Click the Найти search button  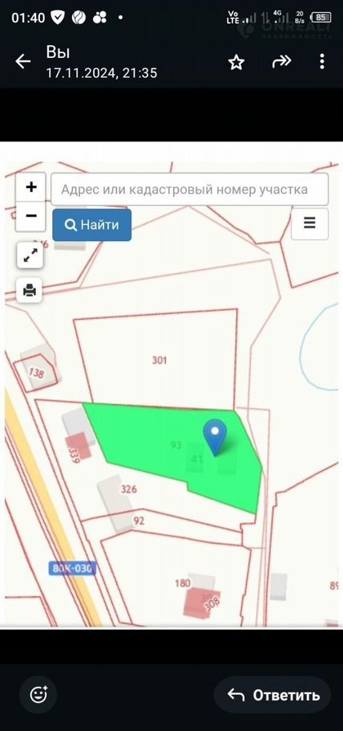[x=91, y=225]
